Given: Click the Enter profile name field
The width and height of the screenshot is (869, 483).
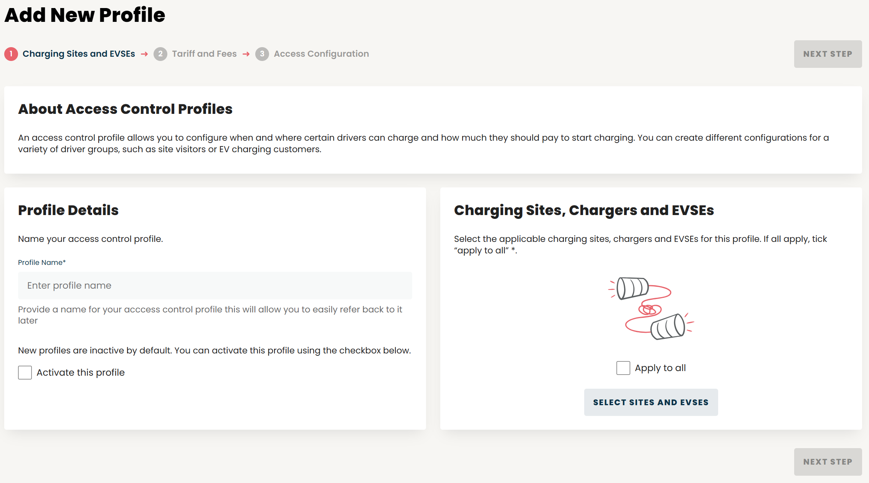Looking at the screenshot, I should pos(215,286).
